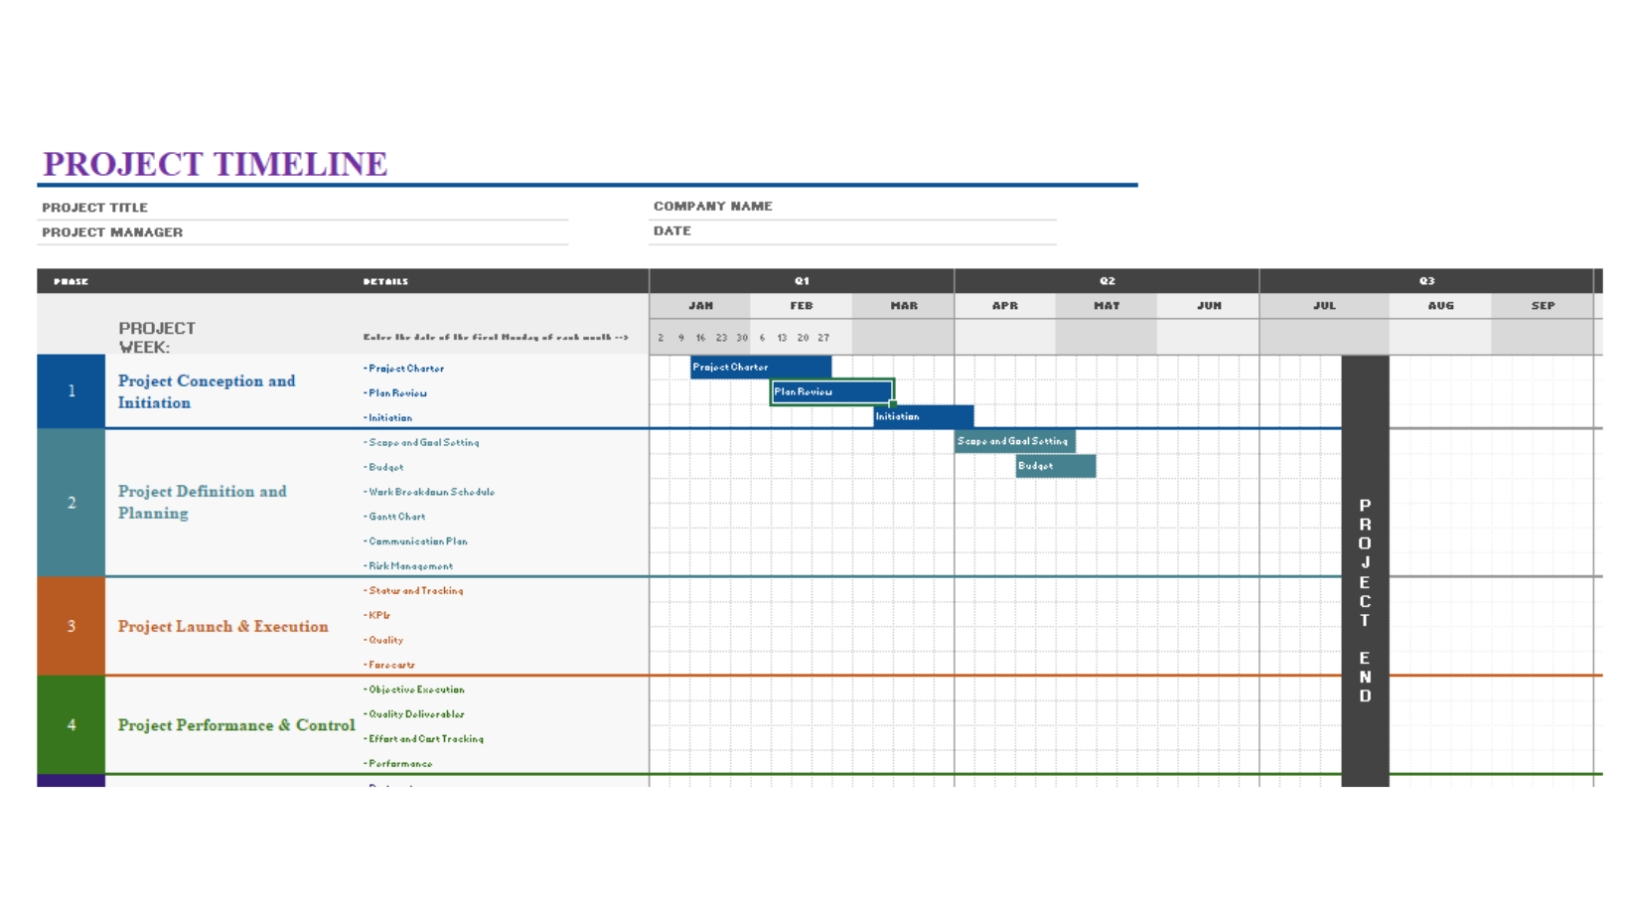The image size is (1629, 918).
Task: Click the Initiation bar in the Gantt chart
Action: pos(923,417)
